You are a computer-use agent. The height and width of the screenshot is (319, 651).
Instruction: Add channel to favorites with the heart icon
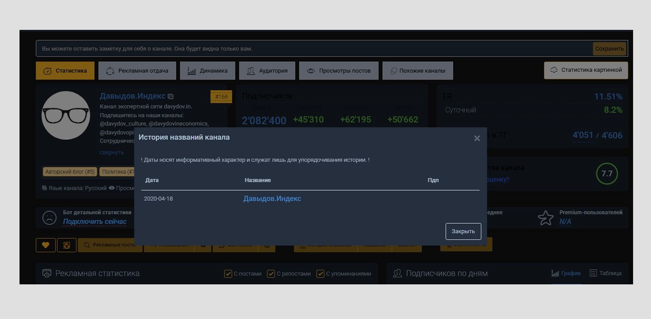tap(46, 245)
